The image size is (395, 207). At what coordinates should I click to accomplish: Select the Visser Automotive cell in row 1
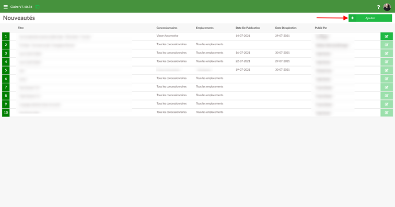pyautogui.click(x=167, y=36)
